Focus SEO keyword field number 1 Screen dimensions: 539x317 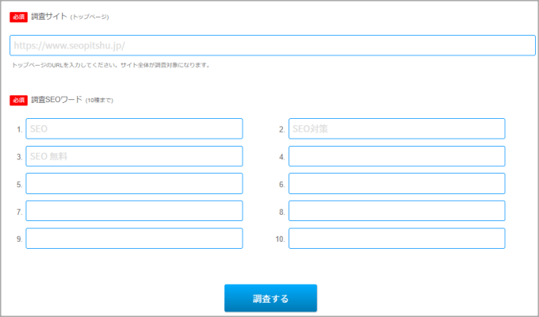tap(134, 128)
